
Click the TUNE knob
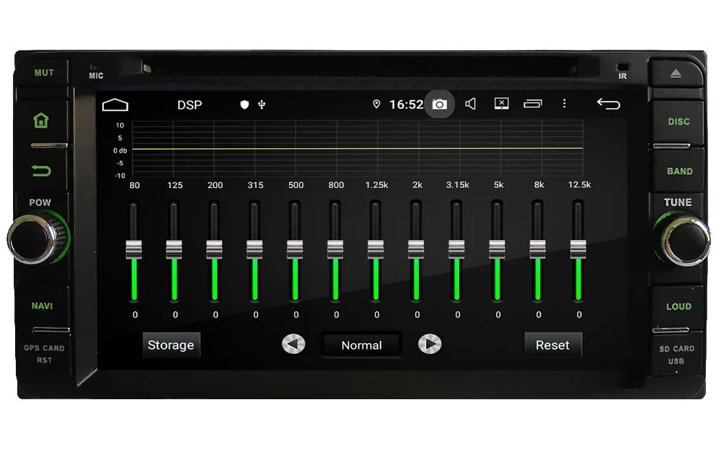coord(685,240)
